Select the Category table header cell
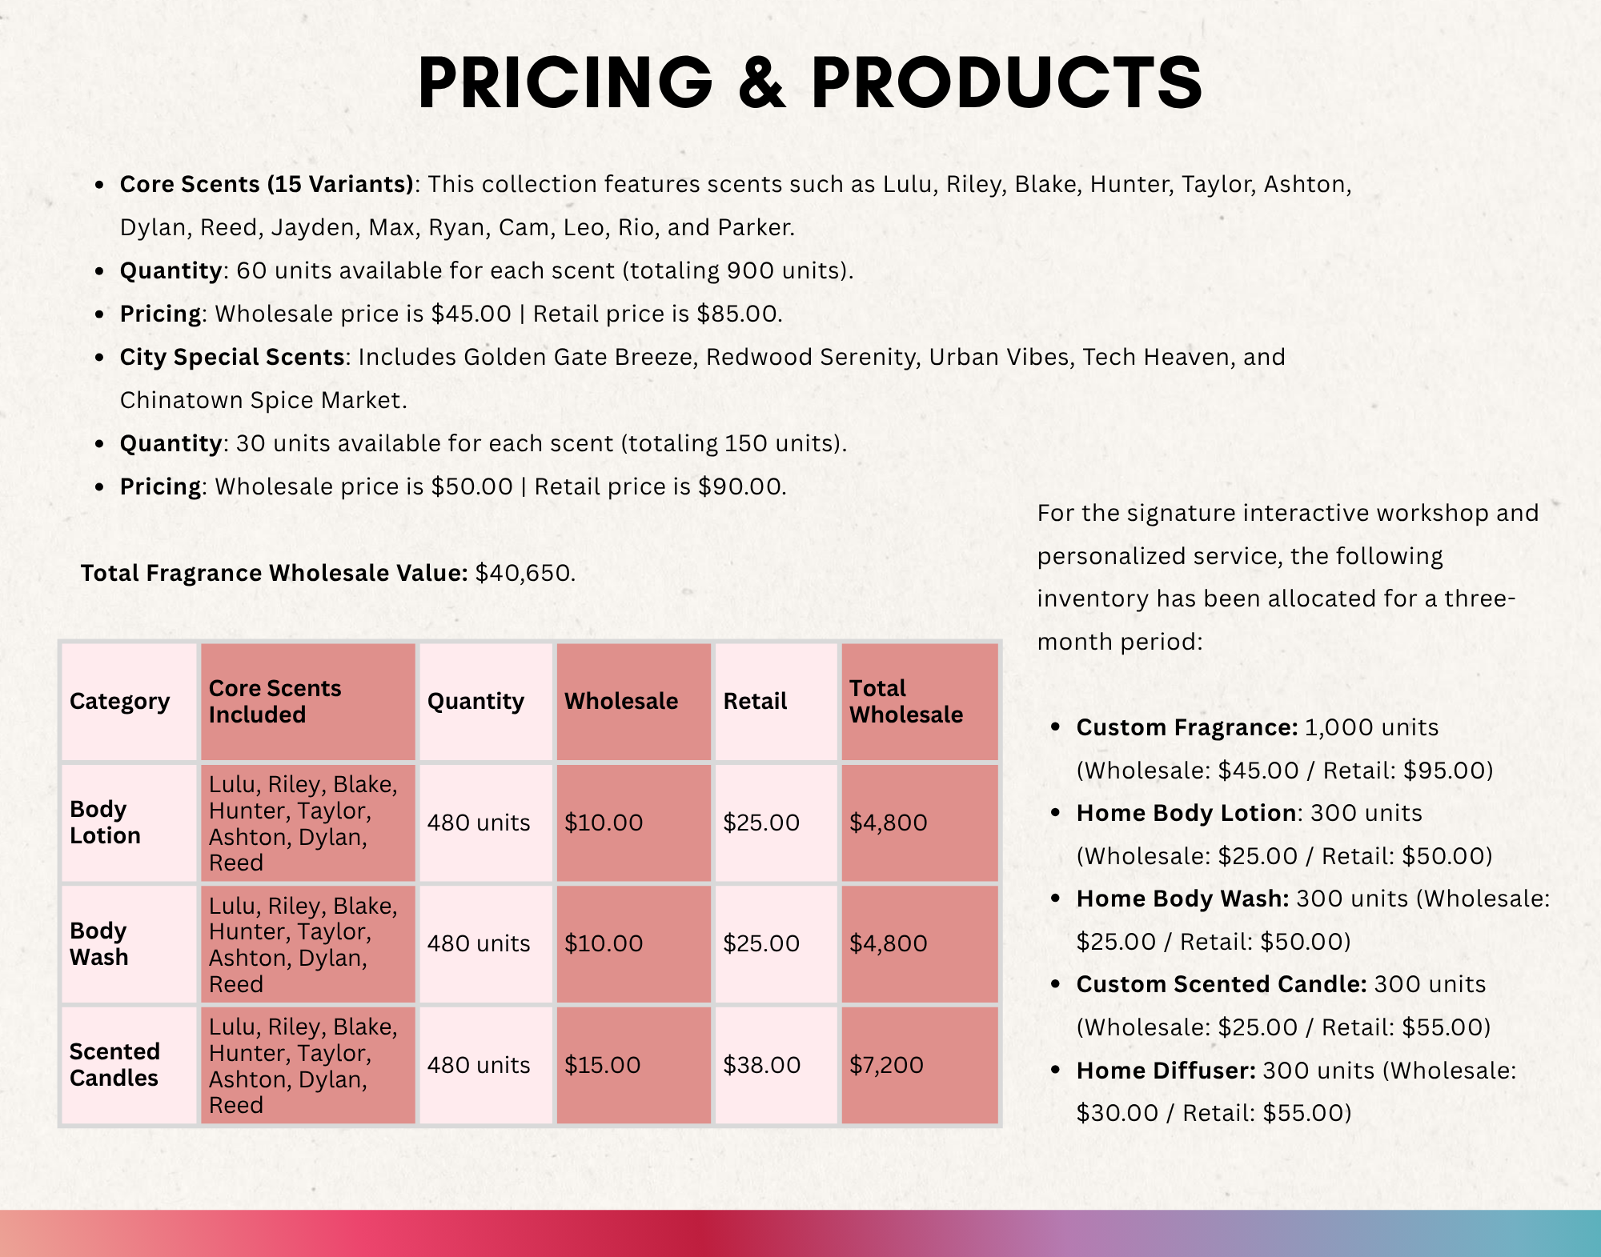The width and height of the screenshot is (1601, 1257). pyautogui.click(x=130, y=702)
